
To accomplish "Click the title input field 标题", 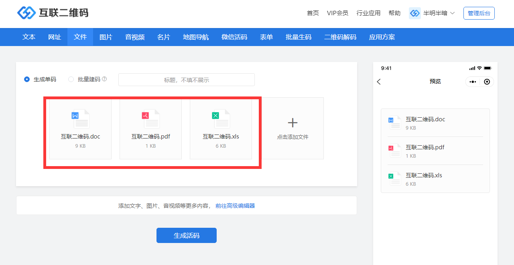I will [187, 80].
